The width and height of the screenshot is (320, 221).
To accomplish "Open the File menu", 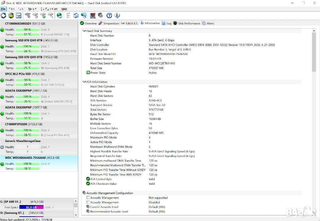I will pos(3,9).
